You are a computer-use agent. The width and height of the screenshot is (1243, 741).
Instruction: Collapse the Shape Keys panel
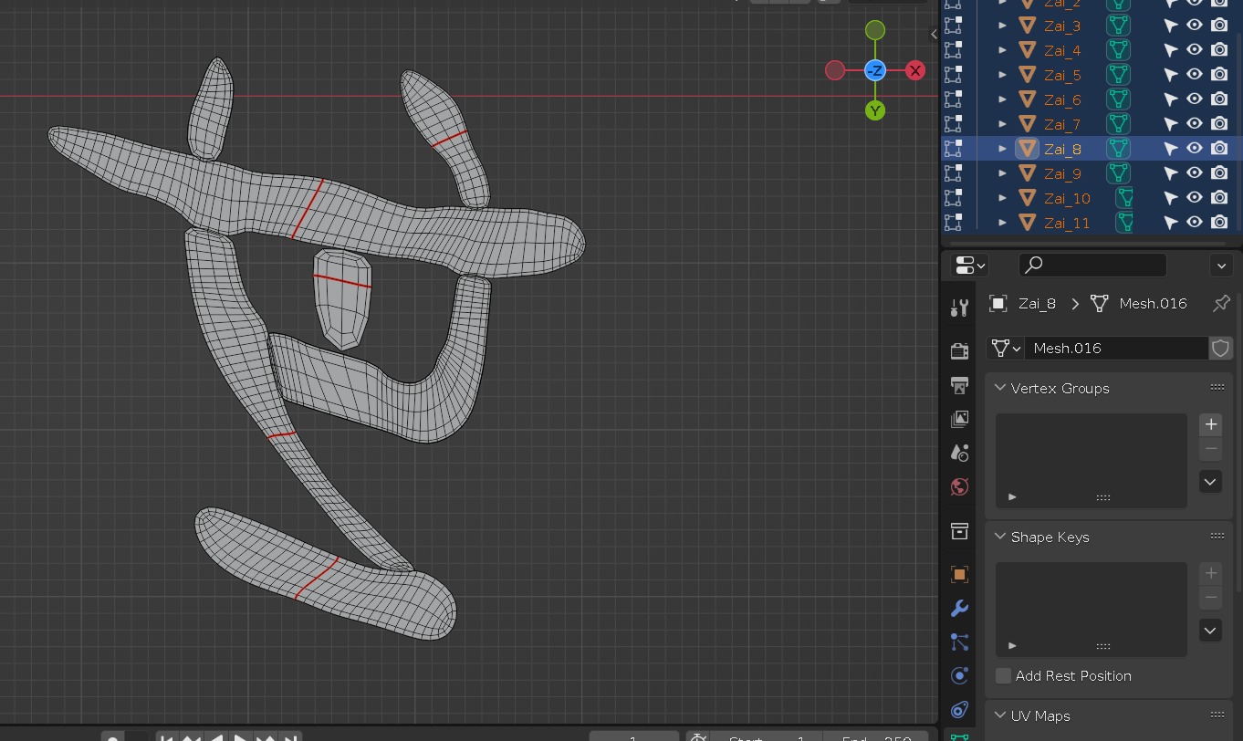(1001, 537)
